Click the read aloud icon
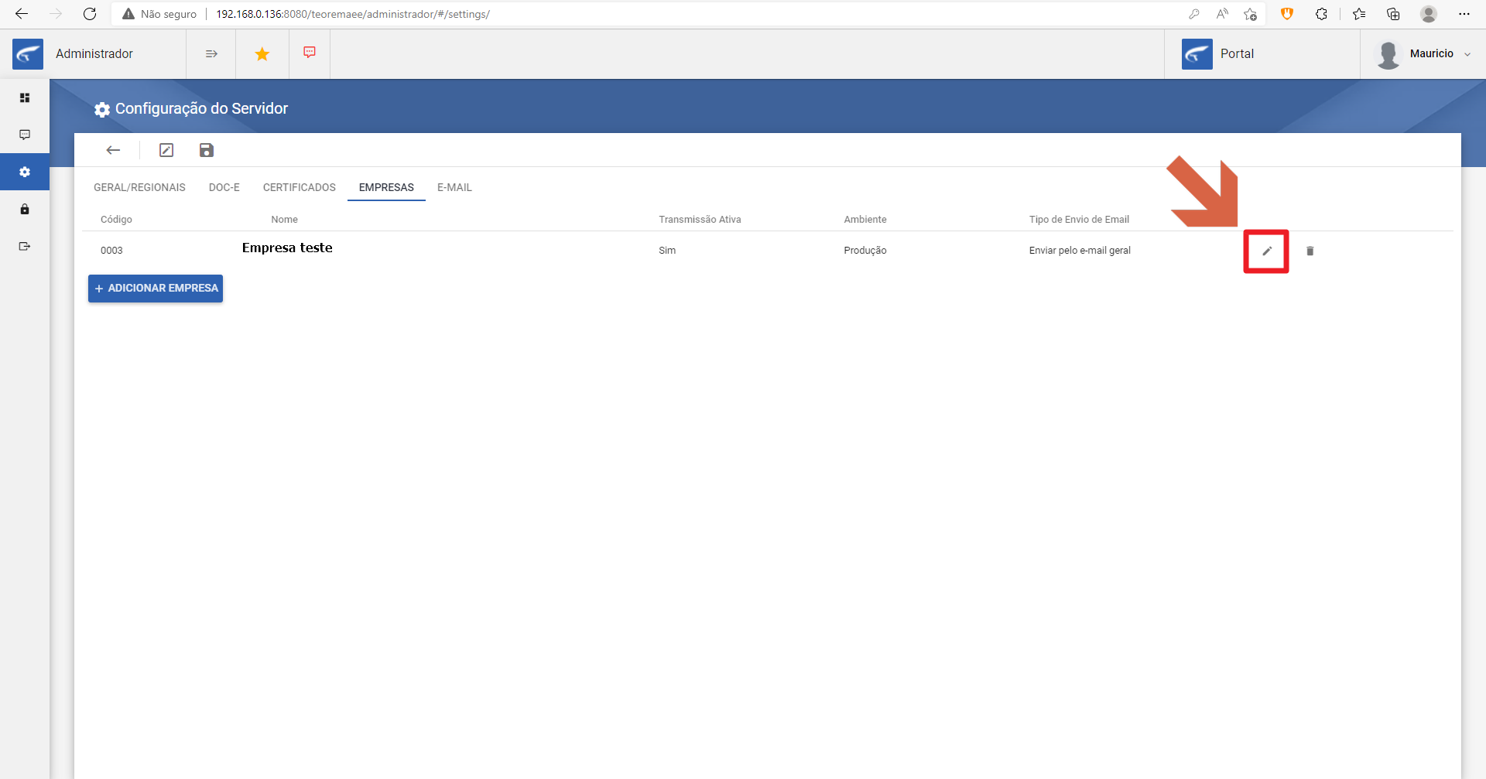 [1222, 14]
